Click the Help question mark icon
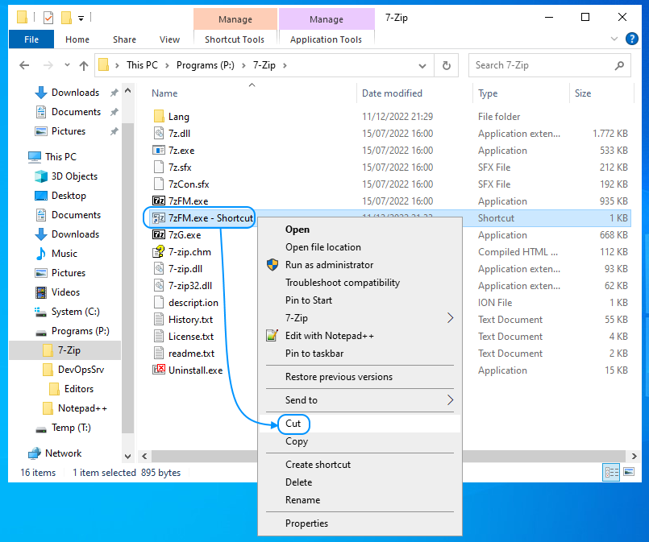This screenshot has height=542, width=649. (631, 39)
